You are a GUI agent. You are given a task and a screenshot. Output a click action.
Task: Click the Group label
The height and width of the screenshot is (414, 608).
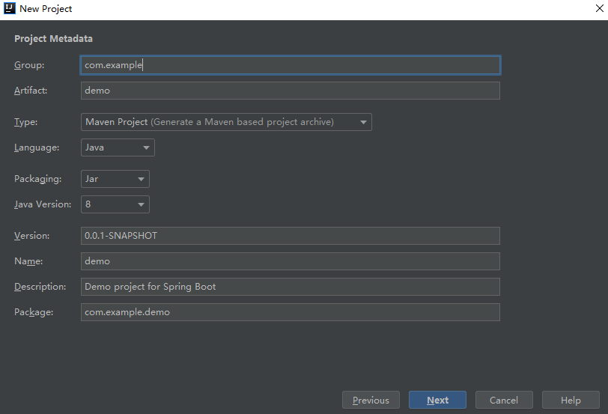(29, 65)
